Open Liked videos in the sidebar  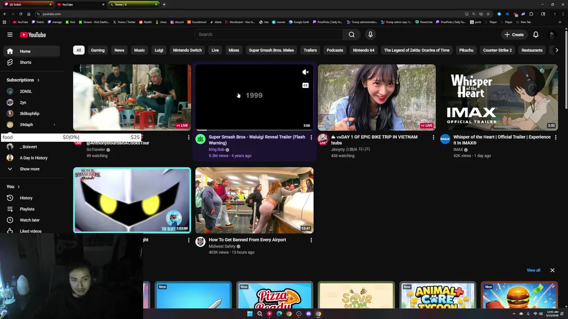[x=30, y=231]
